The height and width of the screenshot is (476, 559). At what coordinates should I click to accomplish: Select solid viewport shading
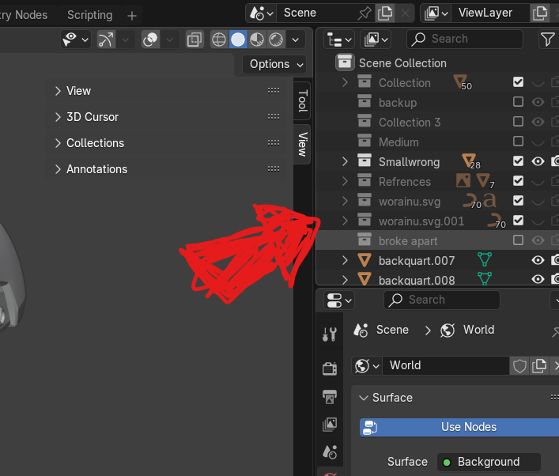coord(238,40)
